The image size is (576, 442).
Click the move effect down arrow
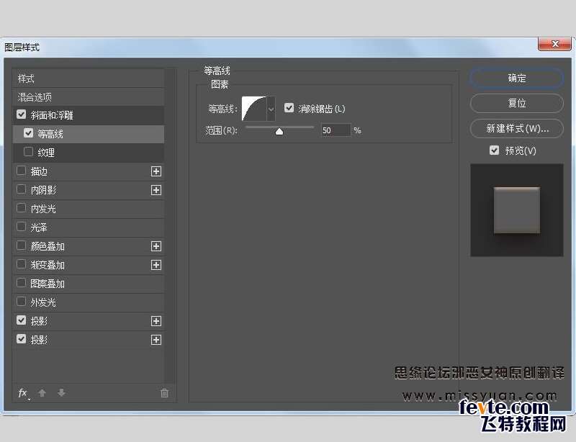[x=61, y=393]
